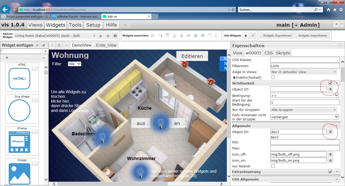This screenshot has height=186, width=345.
Task: Click the copy widget icon
Action: [x=108, y=36]
